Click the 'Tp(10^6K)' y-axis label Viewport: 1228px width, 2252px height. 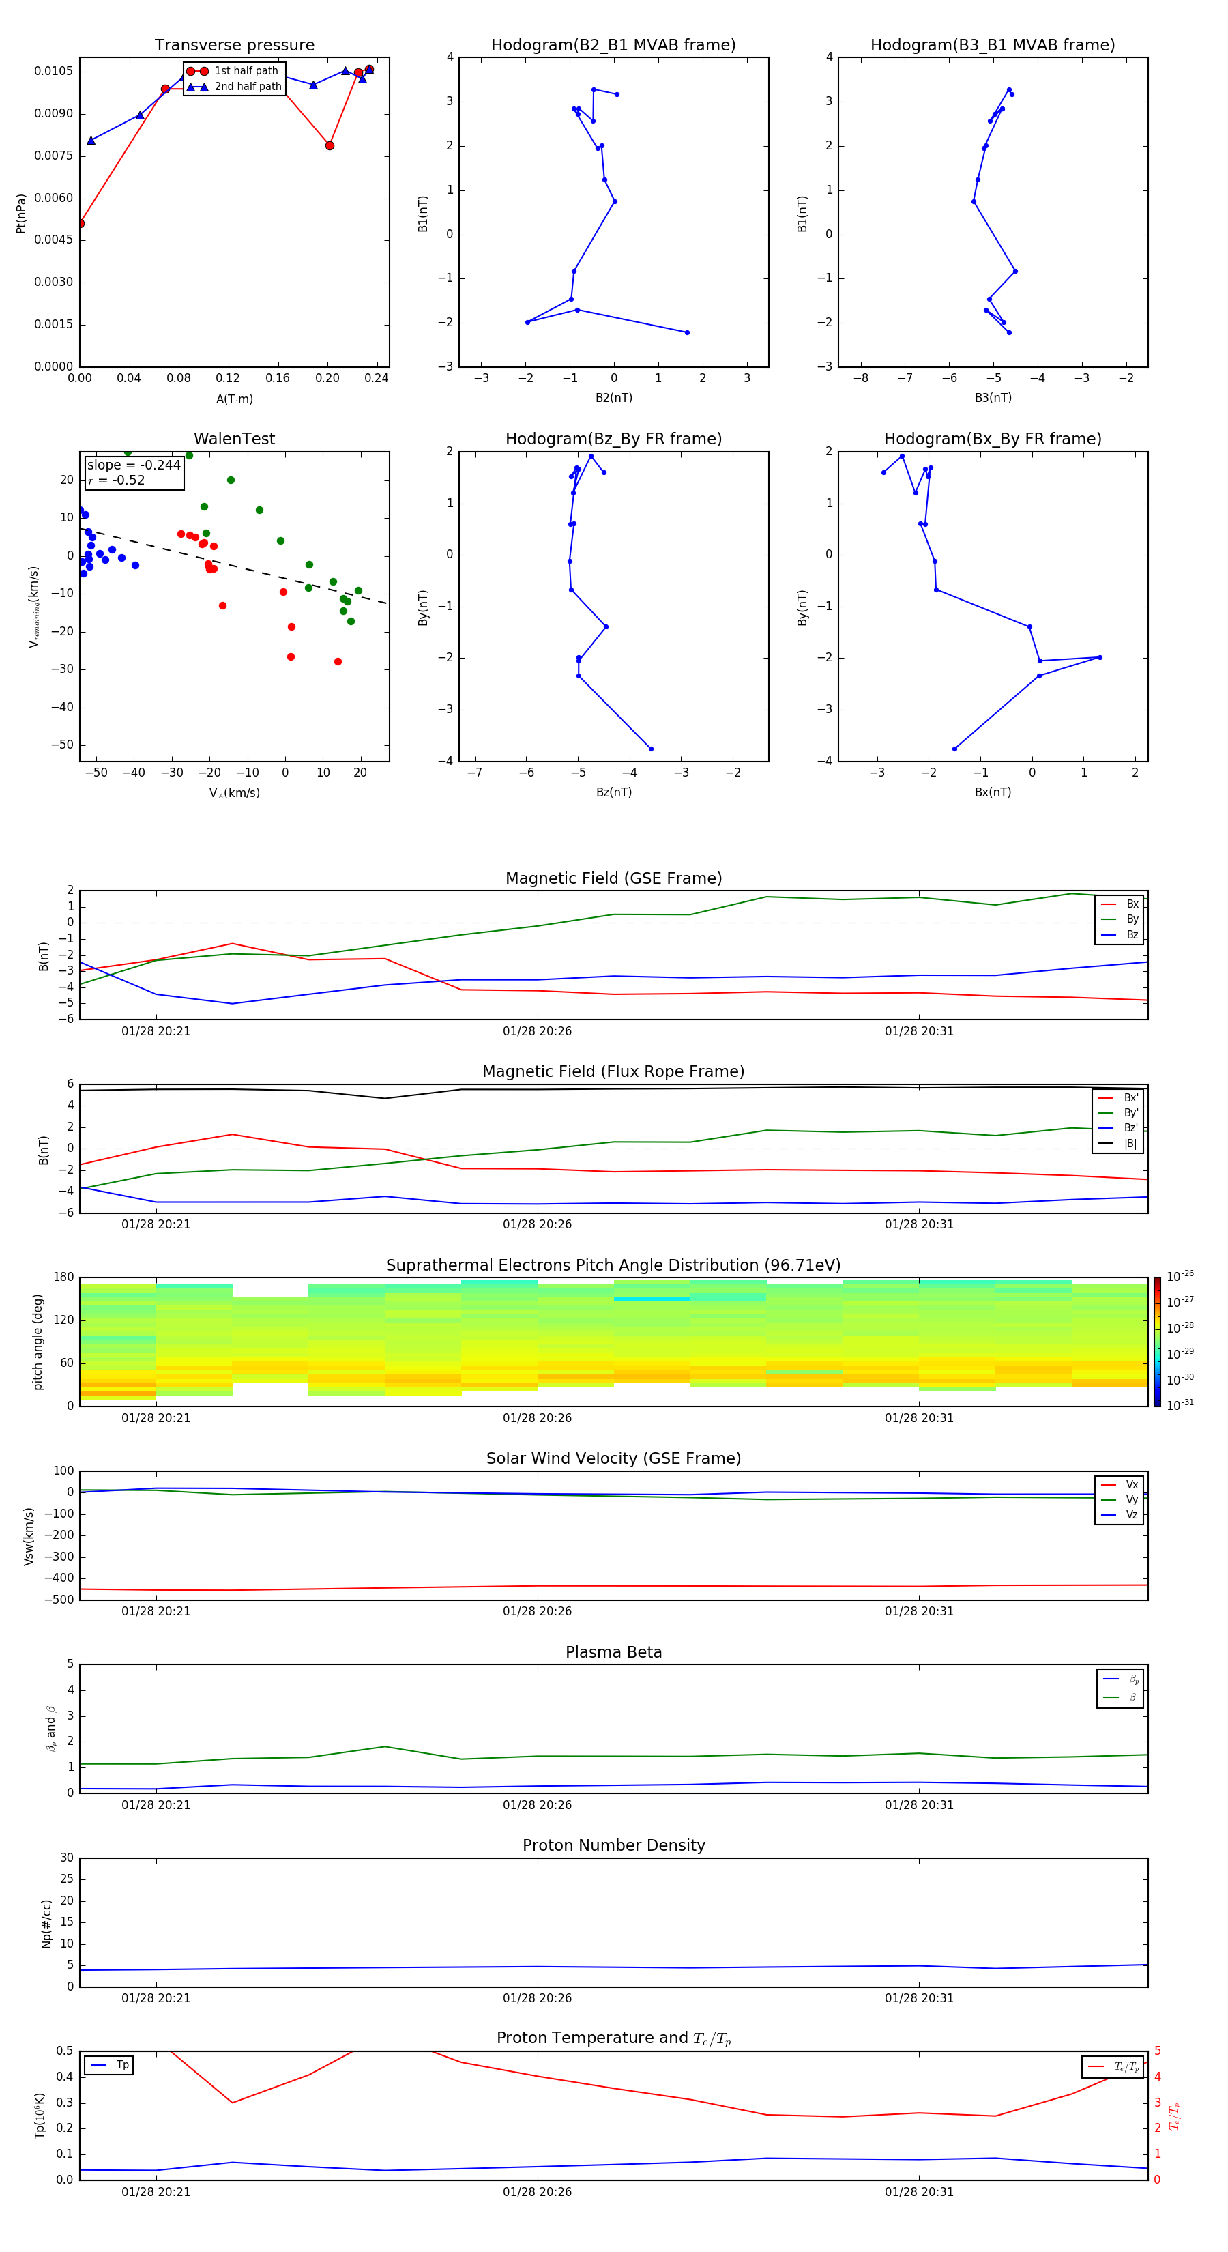(40, 2116)
